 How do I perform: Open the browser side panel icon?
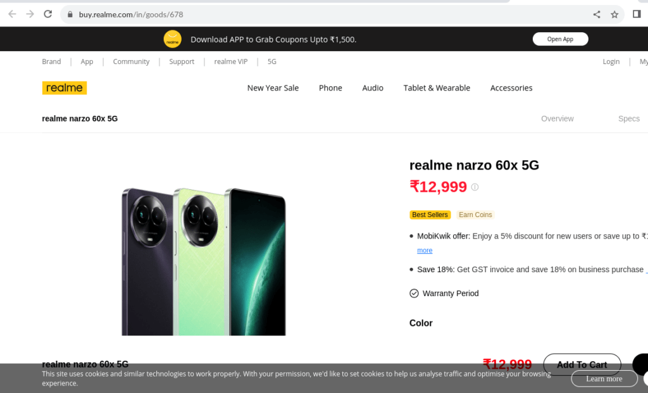pos(637,14)
